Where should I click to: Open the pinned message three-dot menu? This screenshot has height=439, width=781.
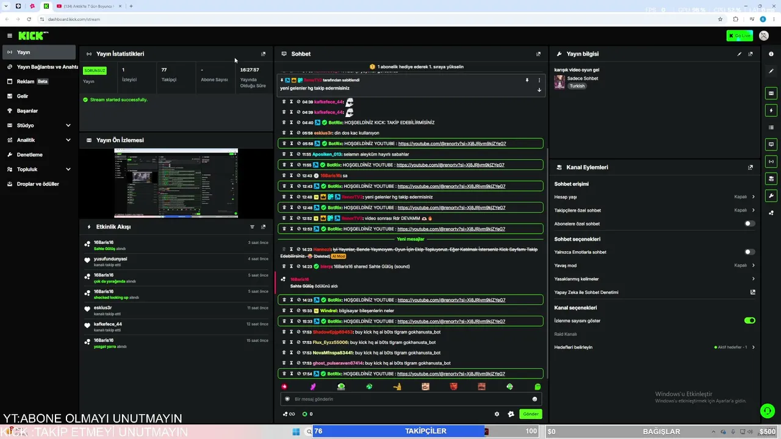coord(539,80)
